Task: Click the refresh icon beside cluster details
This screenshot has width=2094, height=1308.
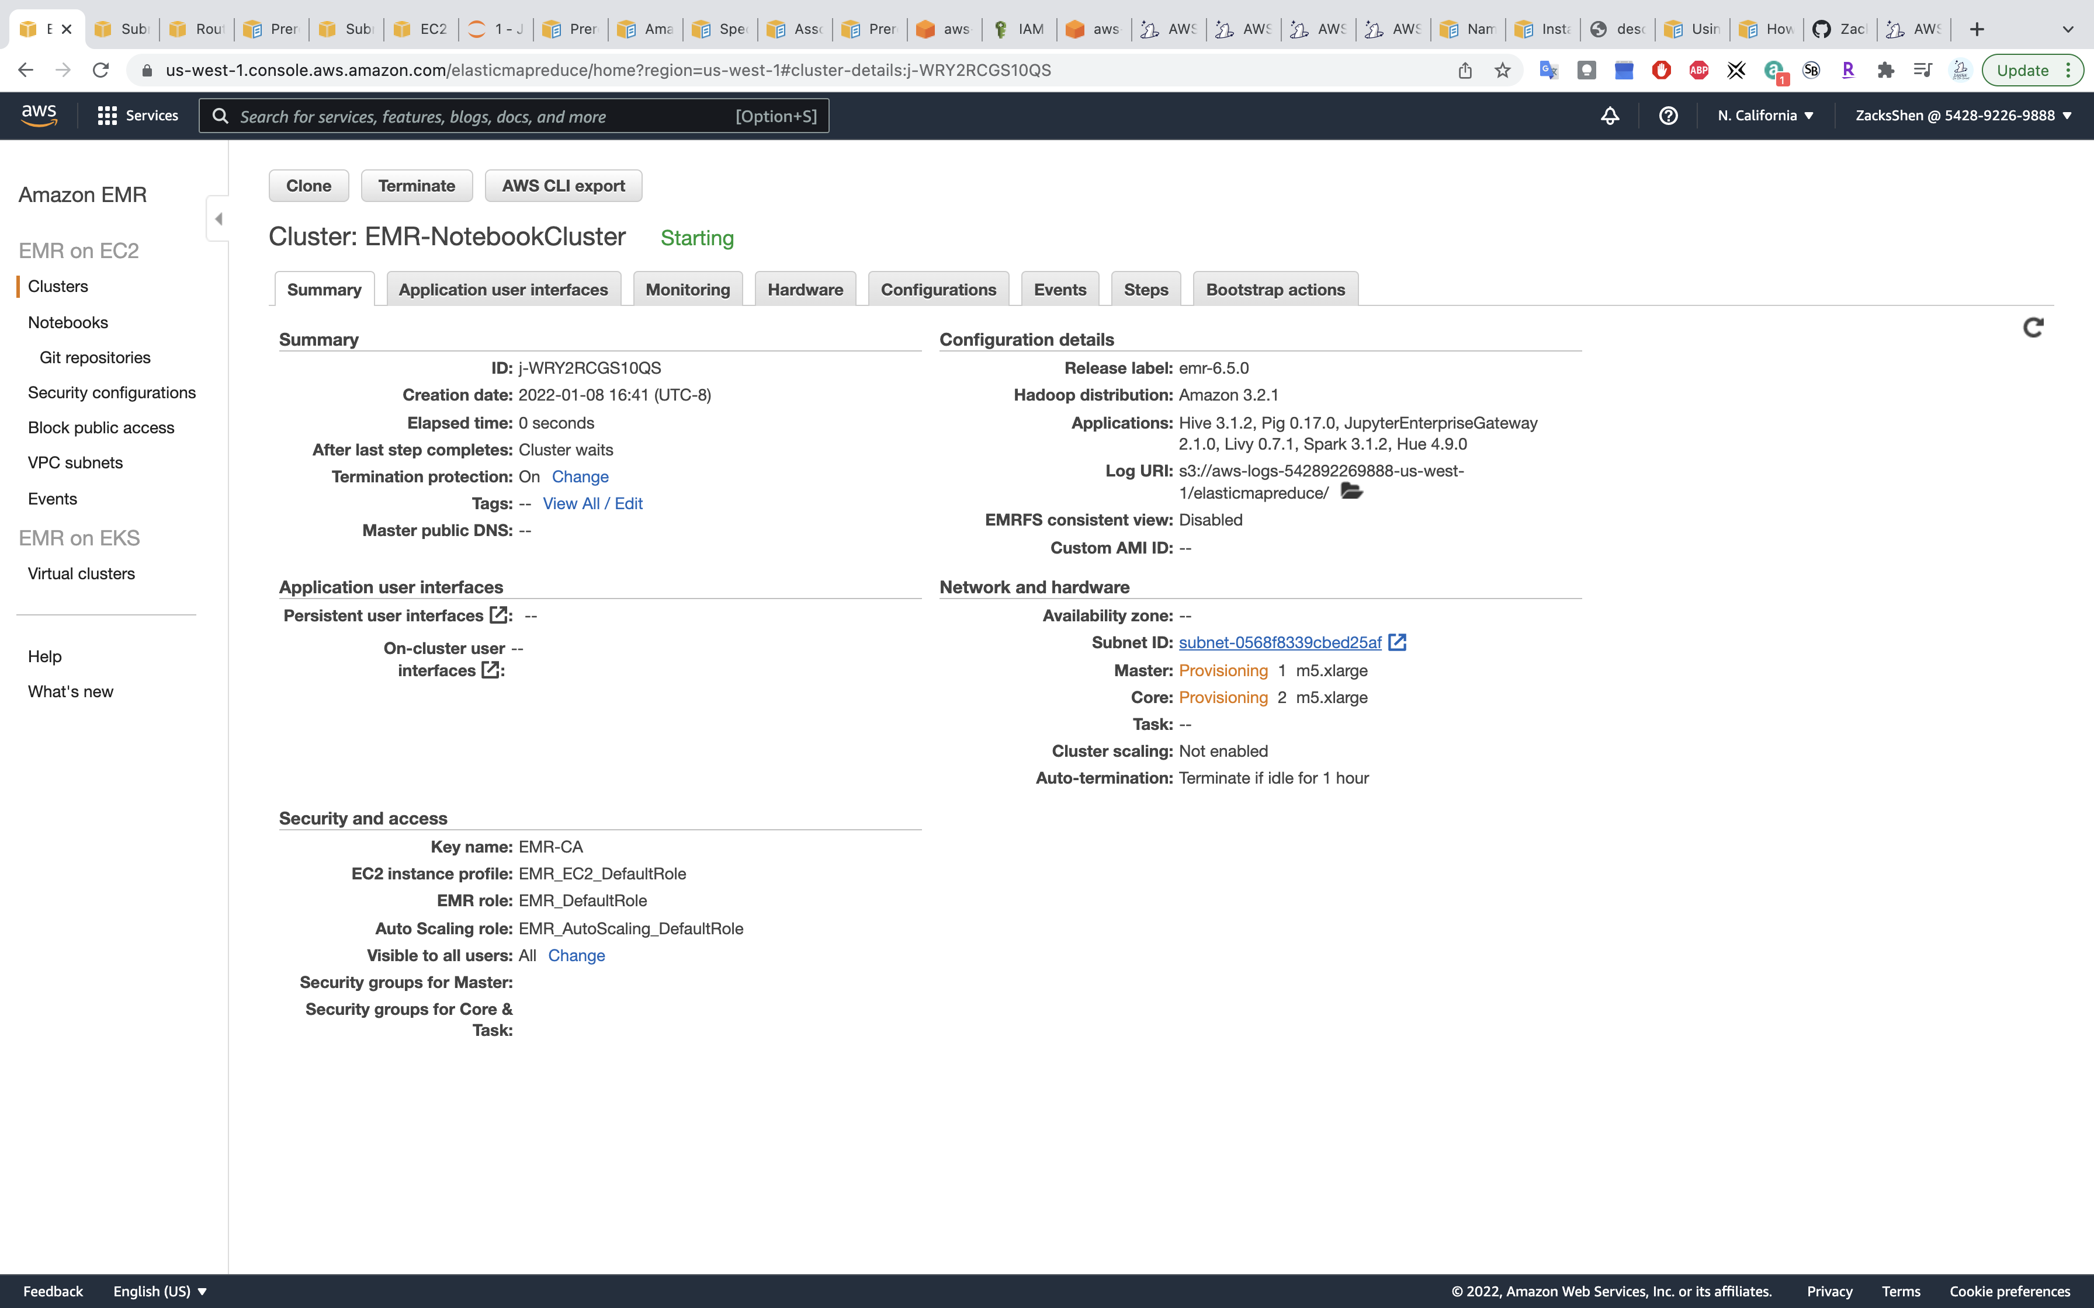Action: (x=2033, y=327)
